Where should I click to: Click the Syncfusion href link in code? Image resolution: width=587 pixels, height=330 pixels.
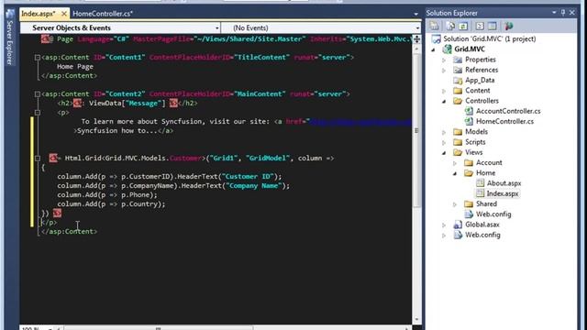click(x=360, y=122)
